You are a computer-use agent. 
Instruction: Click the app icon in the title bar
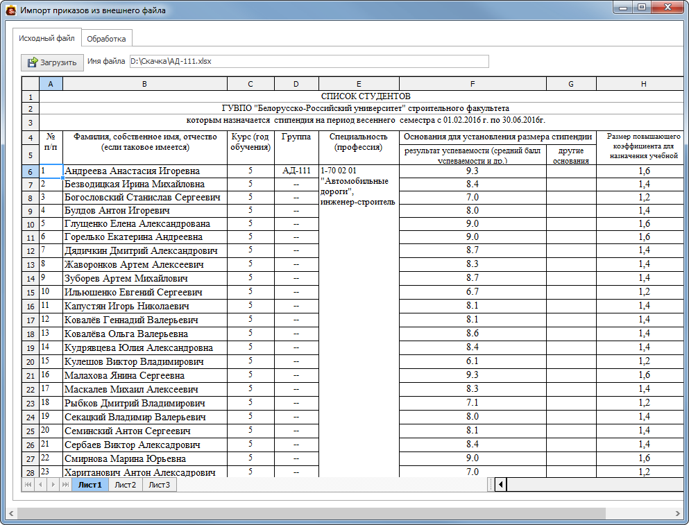[10, 10]
